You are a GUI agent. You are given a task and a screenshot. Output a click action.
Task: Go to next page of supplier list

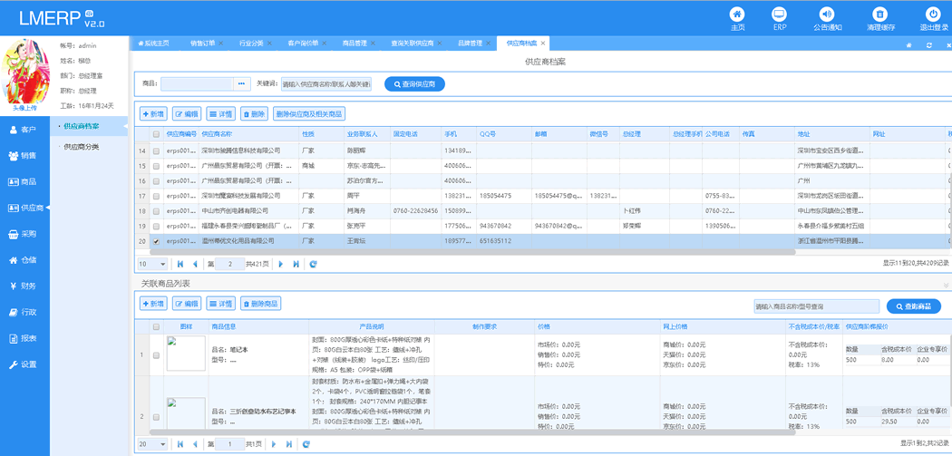coord(280,264)
